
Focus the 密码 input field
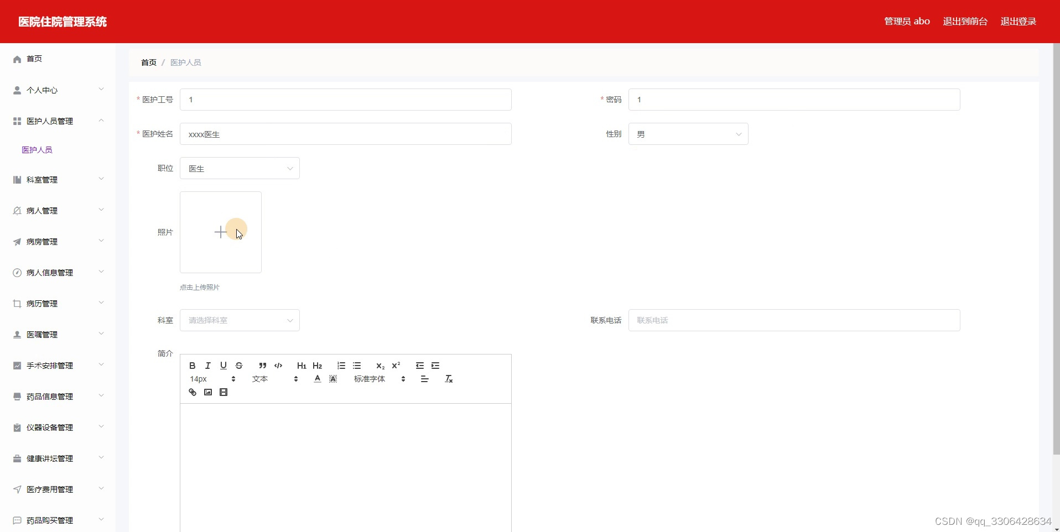tap(794, 100)
